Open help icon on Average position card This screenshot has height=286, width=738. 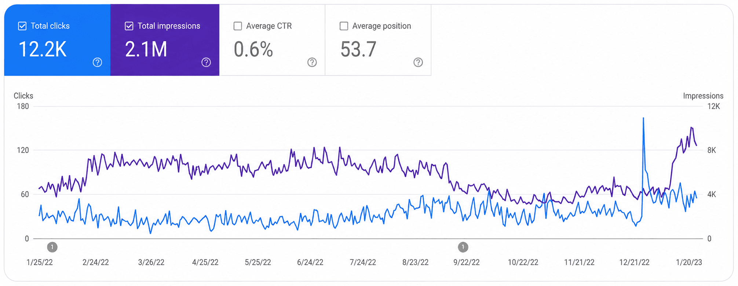(418, 62)
